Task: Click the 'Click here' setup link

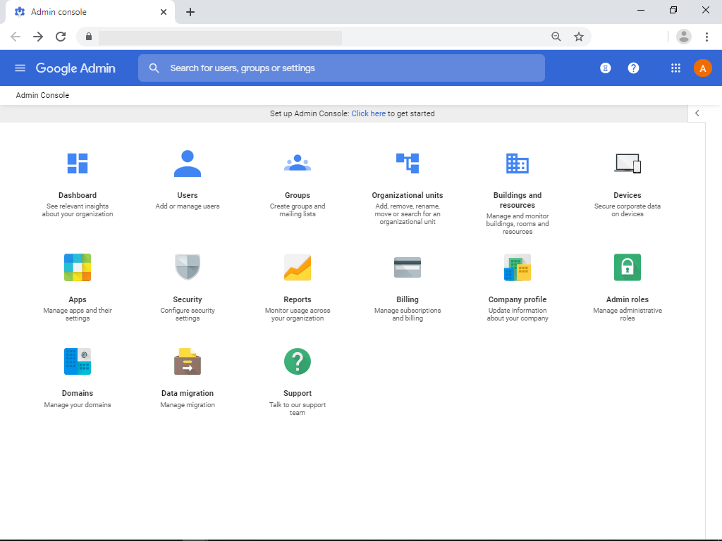Action: (x=368, y=113)
